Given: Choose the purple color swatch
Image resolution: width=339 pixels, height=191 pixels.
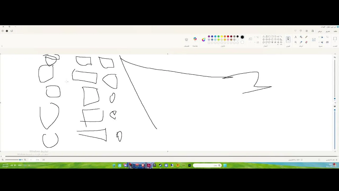Looking at the screenshot, I should click(x=209, y=37).
